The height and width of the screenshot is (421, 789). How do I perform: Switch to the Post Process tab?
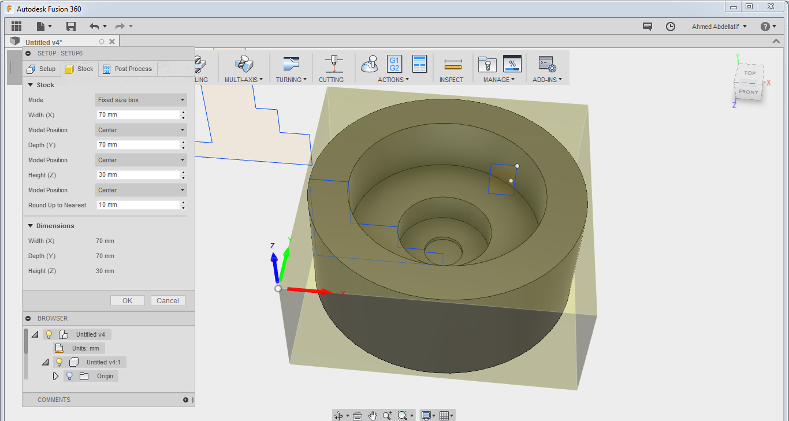tap(127, 69)
